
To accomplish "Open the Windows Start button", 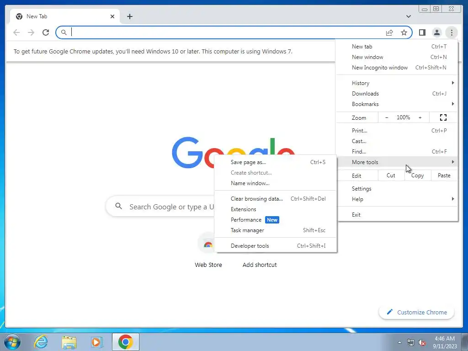I will pos(12,342).
